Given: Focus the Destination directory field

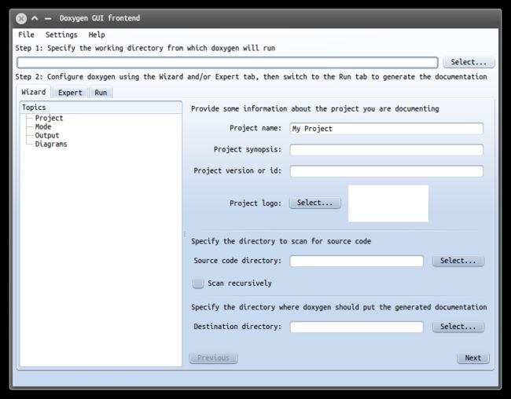Looking at the screenshot, I should pyautogui.click(x=357, y=327).
